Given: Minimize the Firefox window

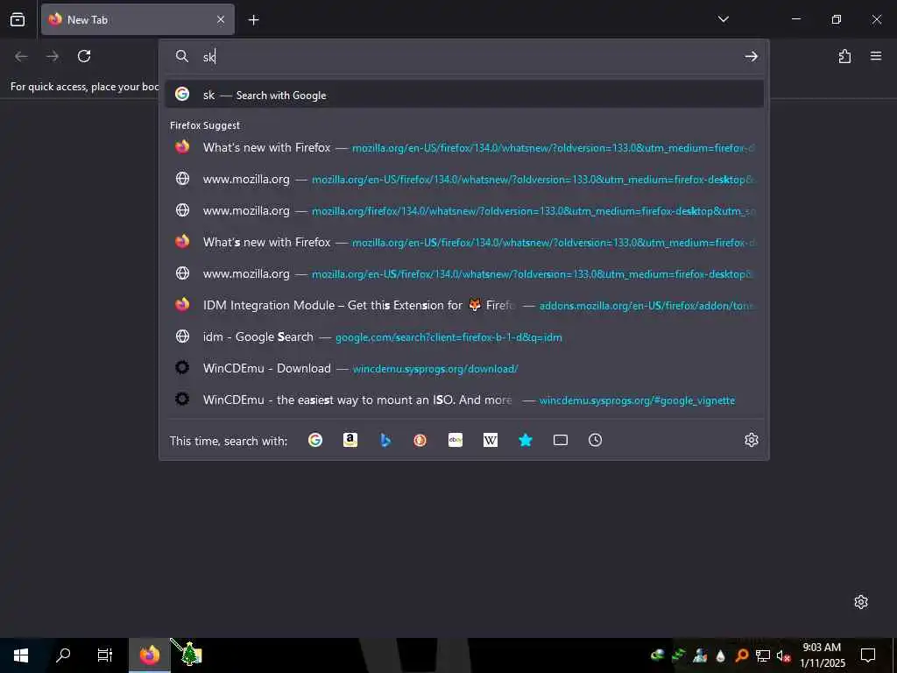Looking at the screenshot, I should (x=795, y=19).
